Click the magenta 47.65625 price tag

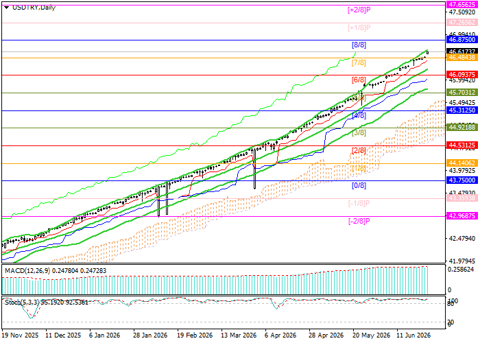pyautogui.click(x=462, y=5)
